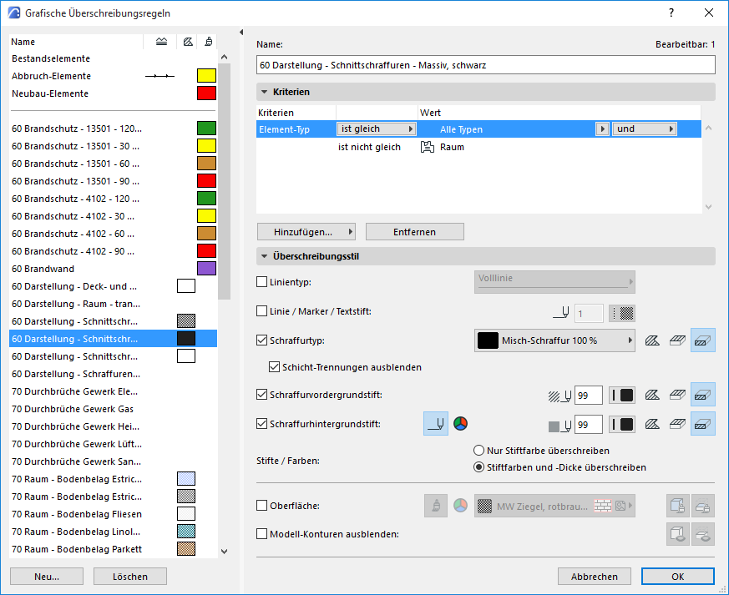
Task: Open help with the question mark button
Action: (671, 13)
